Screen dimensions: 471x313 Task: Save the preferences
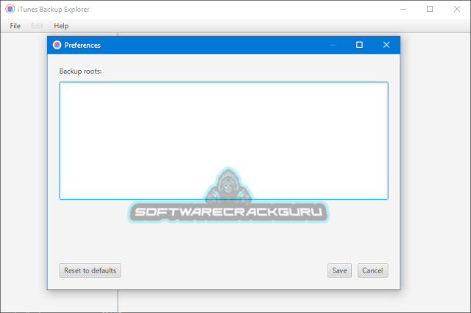coord(339,270)
